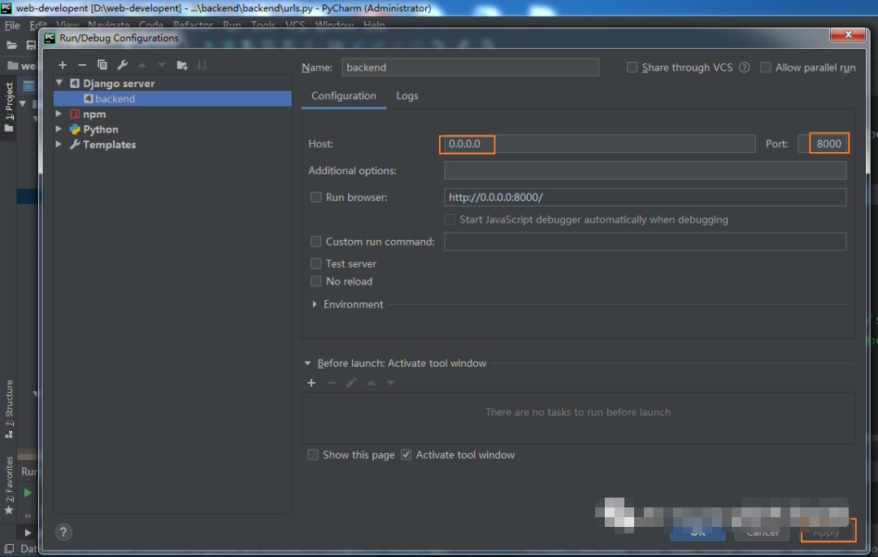Screen dimensions: 878x557
Task: Uncheck Activate tool window checkbox
Action: coord(406,455)
